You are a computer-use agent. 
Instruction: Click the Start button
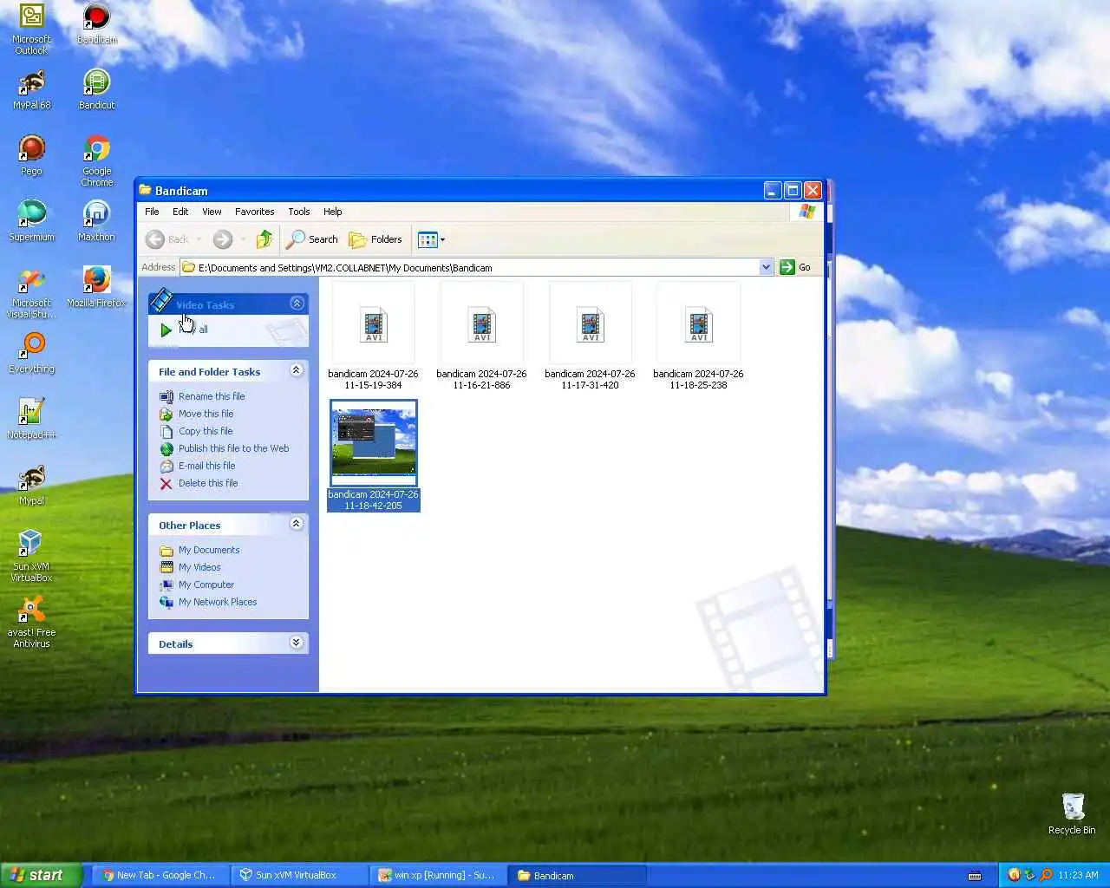[41, 875]
